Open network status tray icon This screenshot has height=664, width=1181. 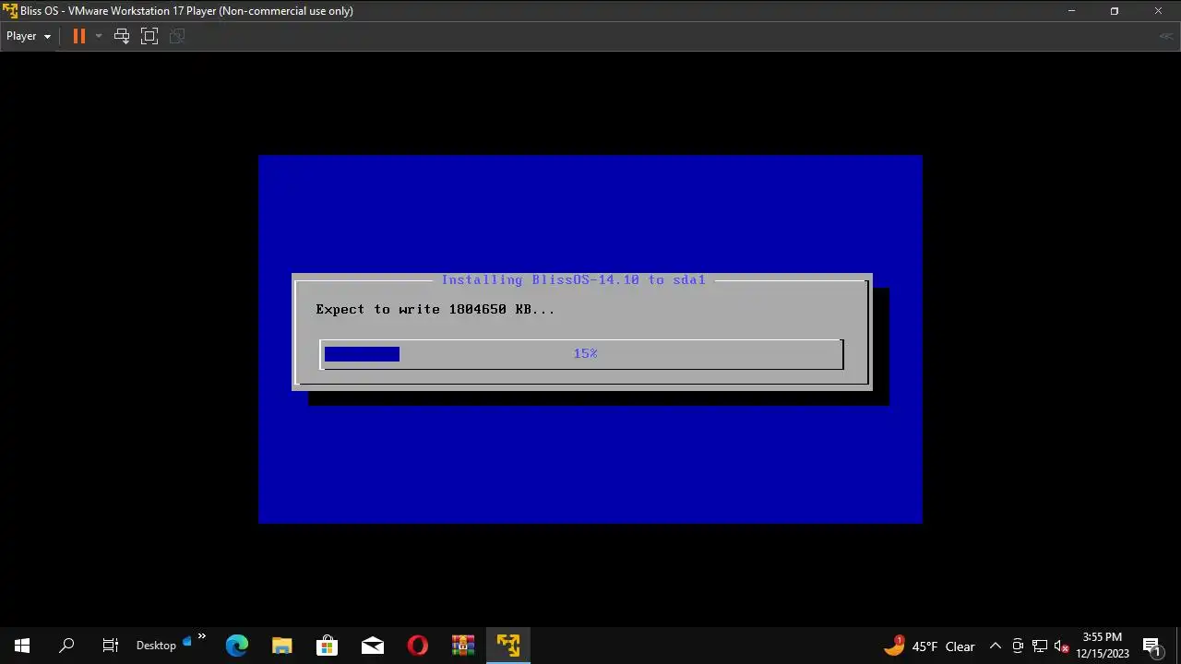pyautogui.click(x=1040, y=646)
